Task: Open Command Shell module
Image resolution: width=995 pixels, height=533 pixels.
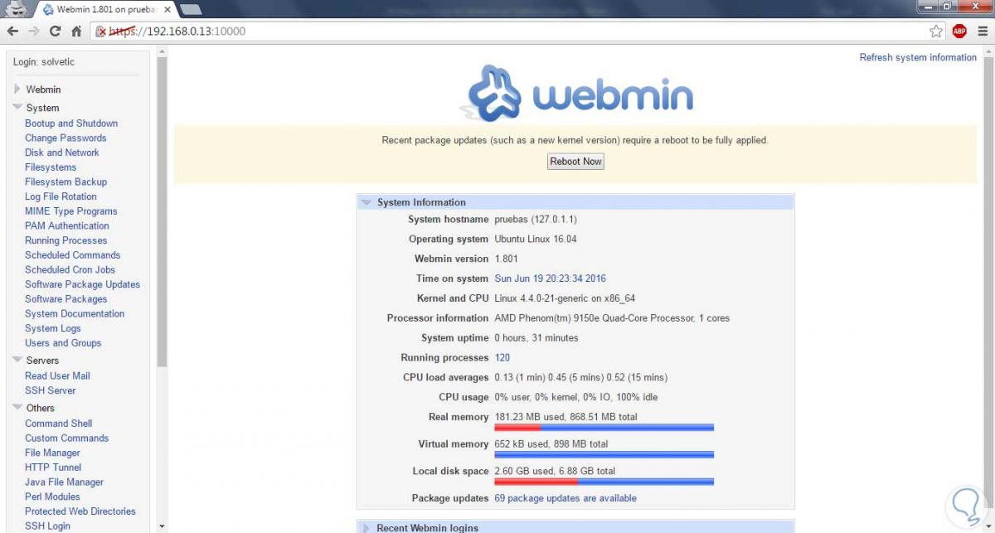Action: [58, 424]
